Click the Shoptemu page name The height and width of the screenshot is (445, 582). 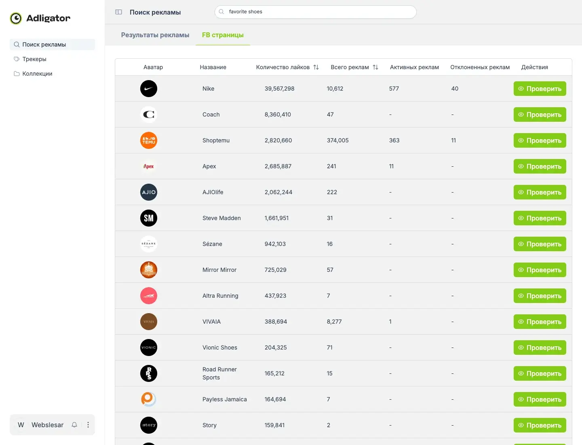point(216,140)
